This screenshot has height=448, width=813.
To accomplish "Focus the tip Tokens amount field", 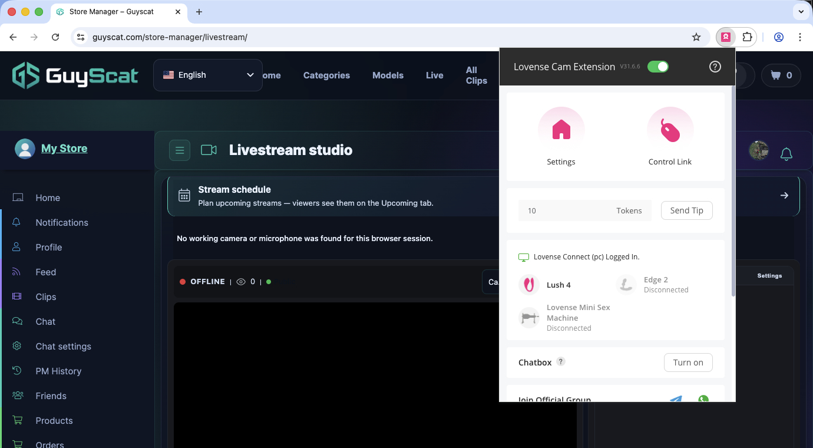I will point(584,210).
